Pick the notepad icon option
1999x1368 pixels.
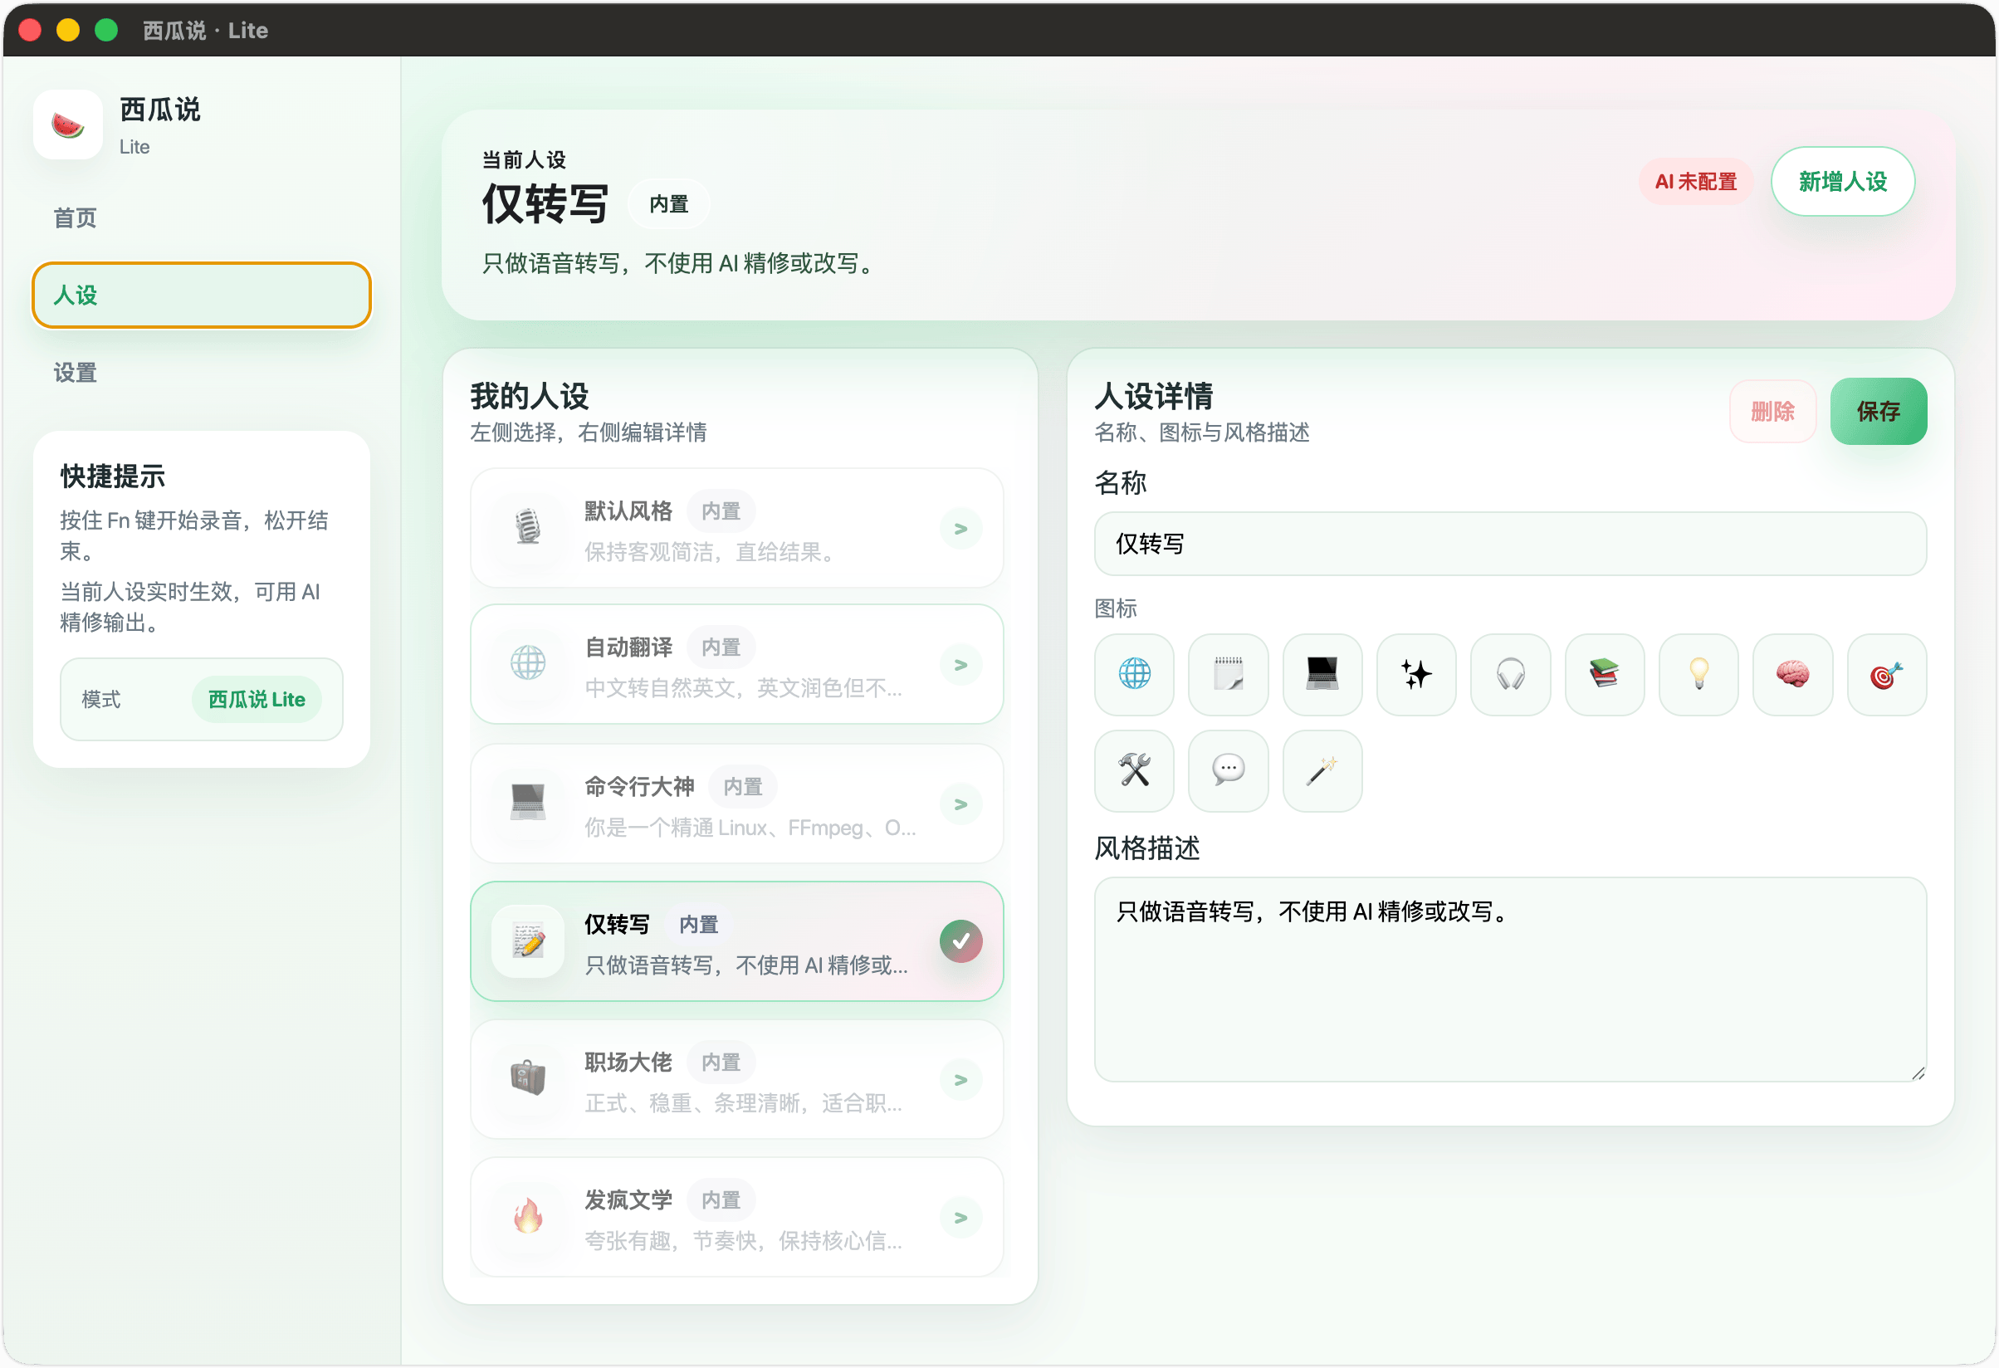(1228, 674)
